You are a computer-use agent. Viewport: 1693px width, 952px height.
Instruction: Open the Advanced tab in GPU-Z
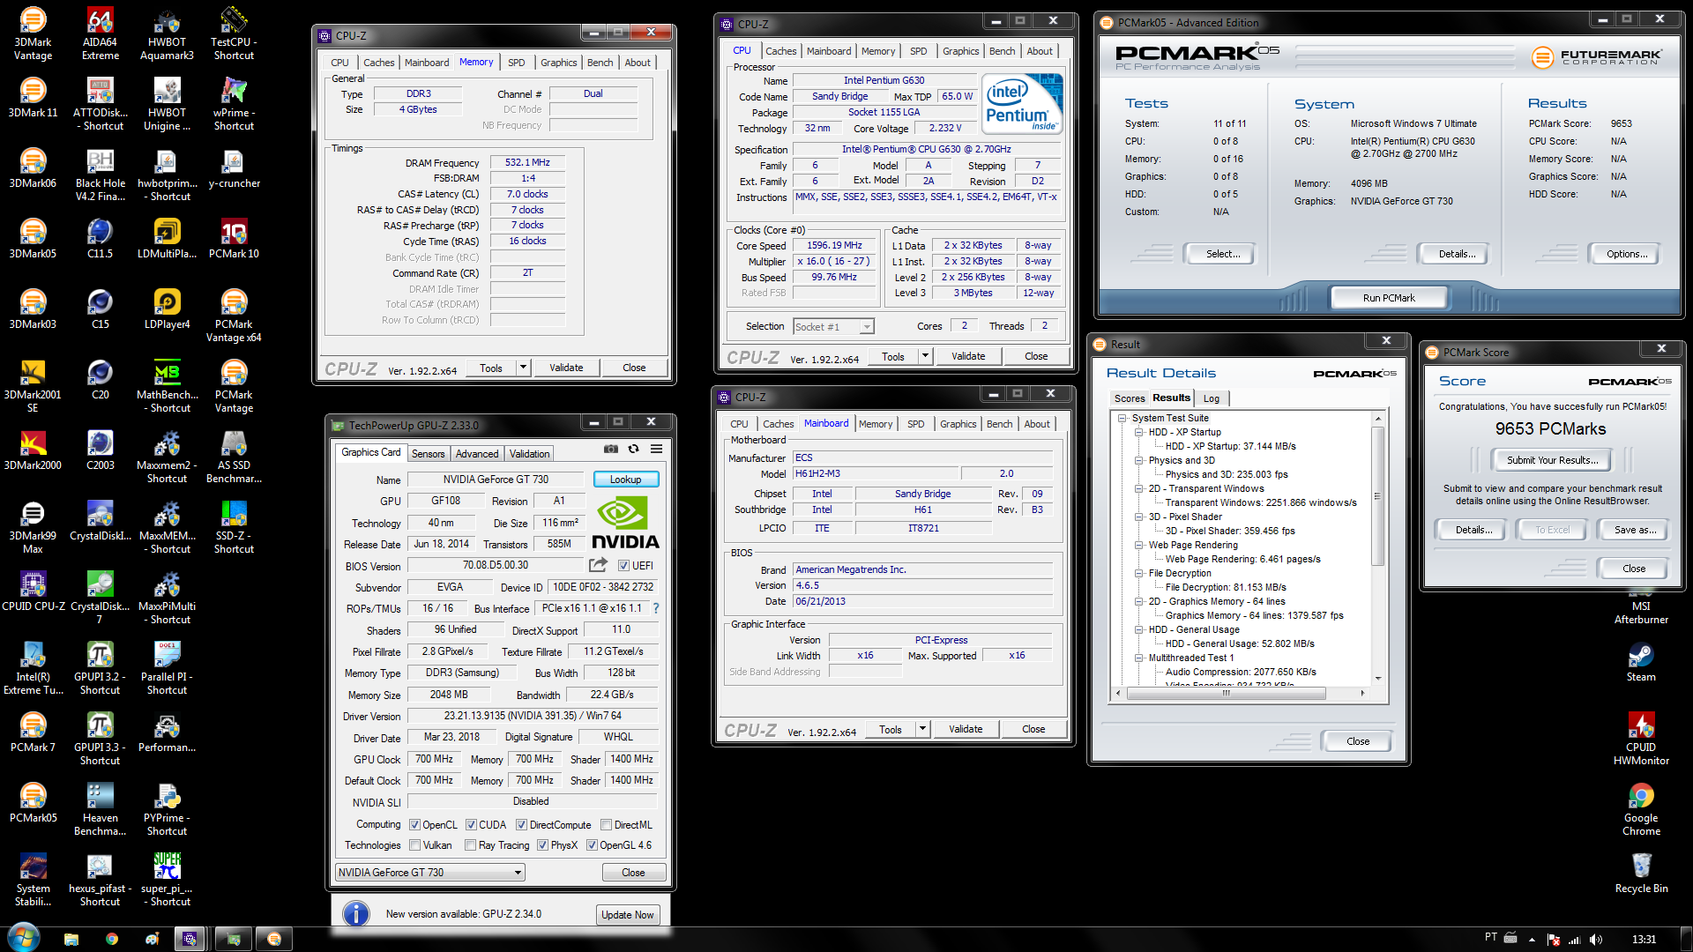(477, 453)
